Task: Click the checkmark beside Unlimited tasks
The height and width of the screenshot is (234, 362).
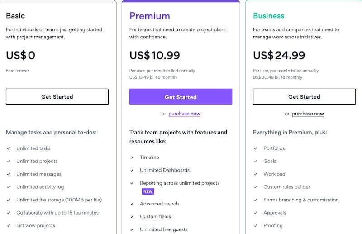Action: click(9, 148)
